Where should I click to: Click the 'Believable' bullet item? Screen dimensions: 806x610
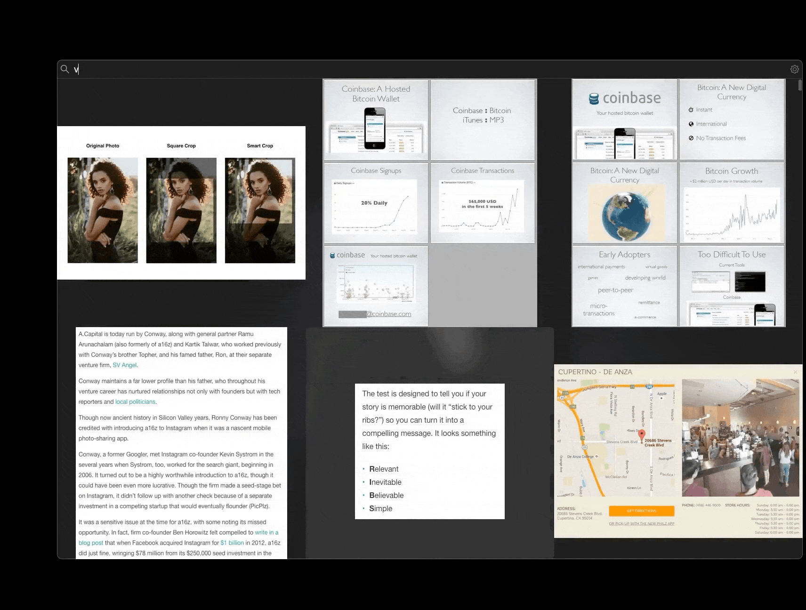[x=386, y=495]
